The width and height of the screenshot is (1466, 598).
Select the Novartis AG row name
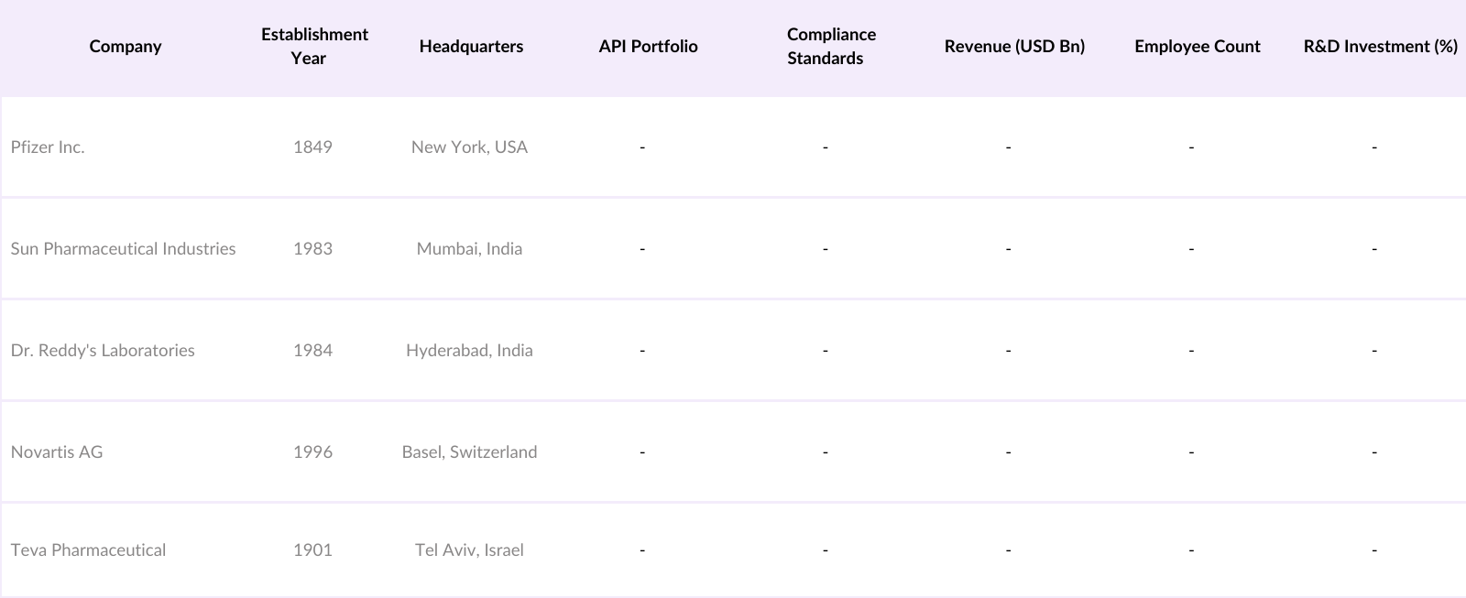[x=57, y=452]
